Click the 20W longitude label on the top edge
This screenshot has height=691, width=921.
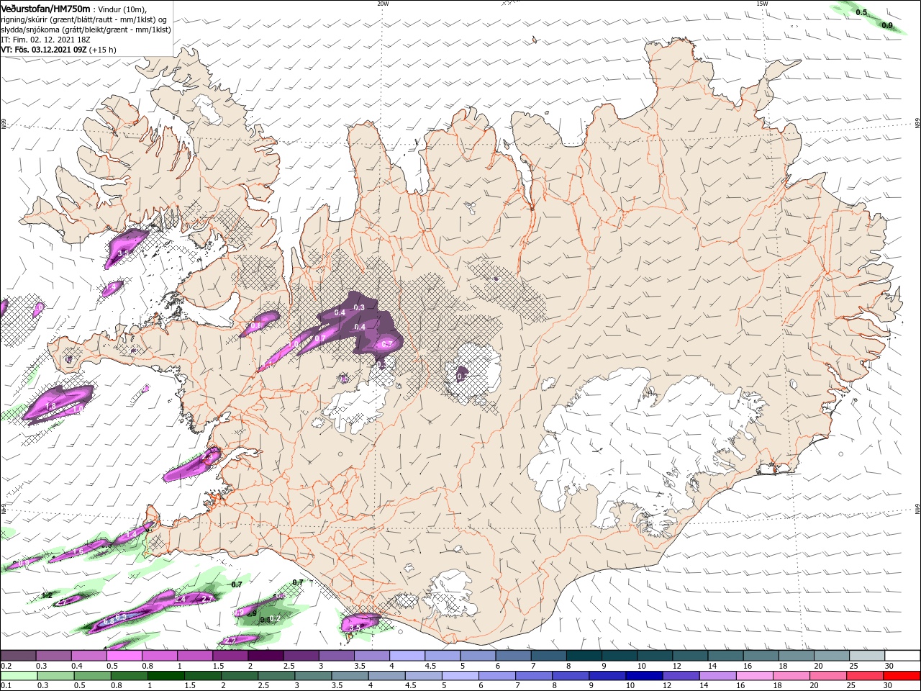(x=383, y=3)
